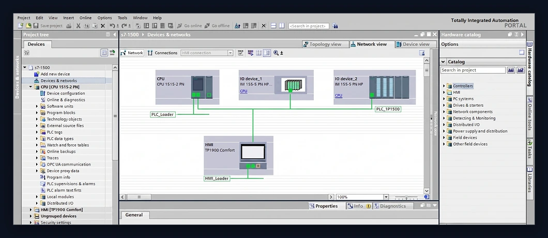
Task: Click the CPU link under IO device_1
Action: click(243, 91)
